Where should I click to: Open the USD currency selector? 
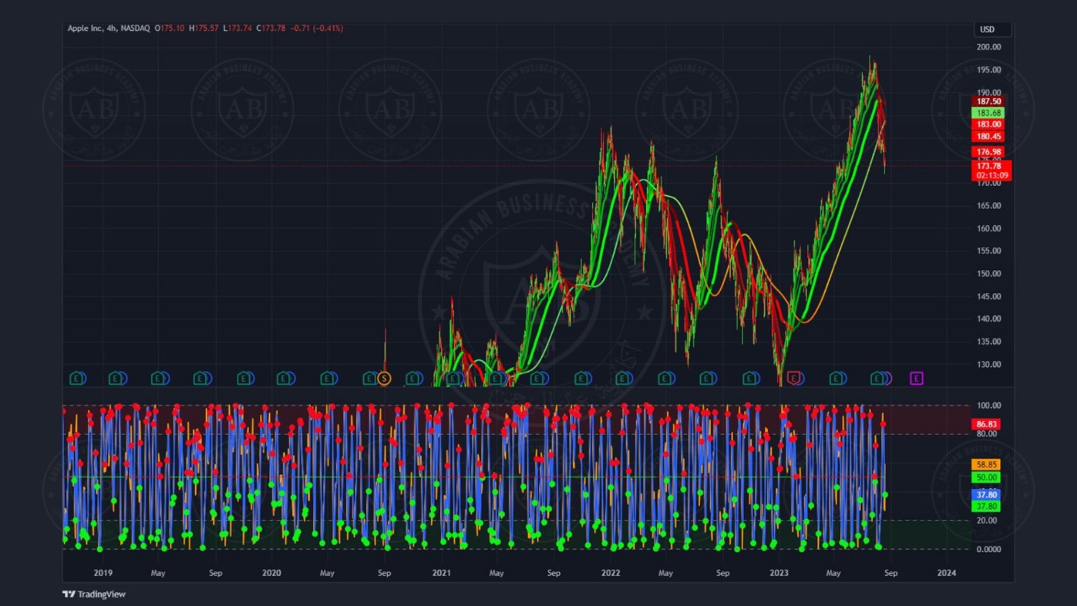click(992, 29)
